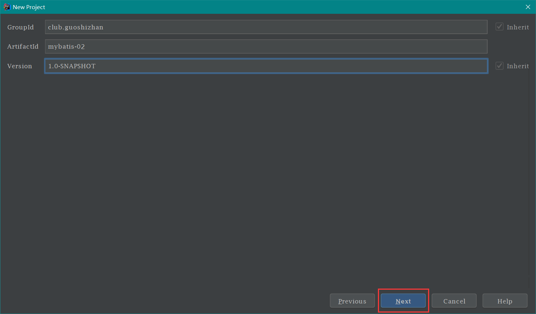
Task: Click the GroupId label
Action: [20, 27]
